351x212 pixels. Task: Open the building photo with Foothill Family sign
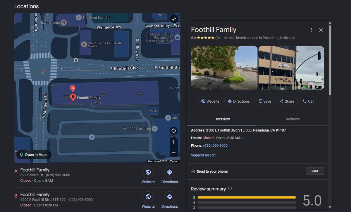tap(291, 68)
